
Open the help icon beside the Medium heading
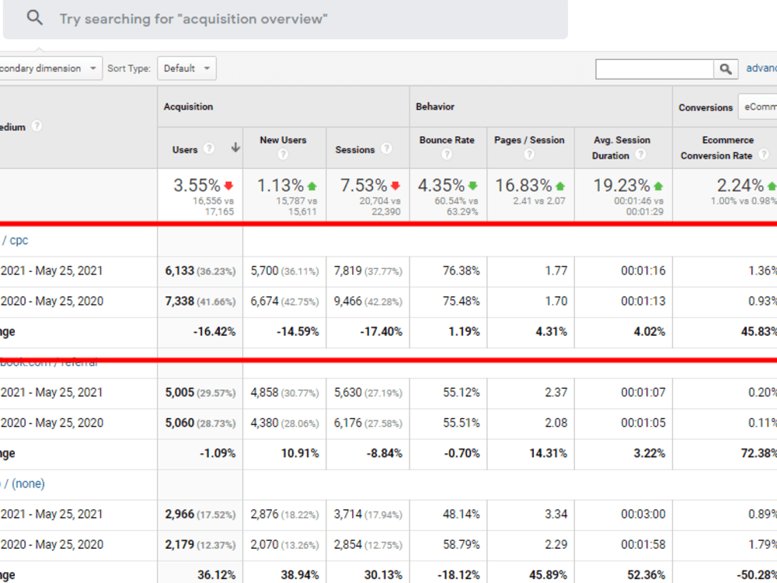tap(37, 127)
